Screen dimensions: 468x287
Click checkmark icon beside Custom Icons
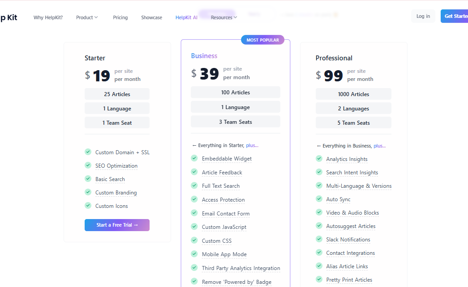[x=88, y=205]
